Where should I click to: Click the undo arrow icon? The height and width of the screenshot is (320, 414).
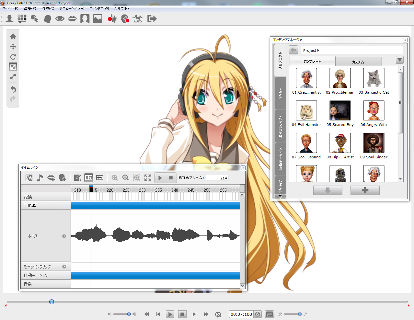13,89
